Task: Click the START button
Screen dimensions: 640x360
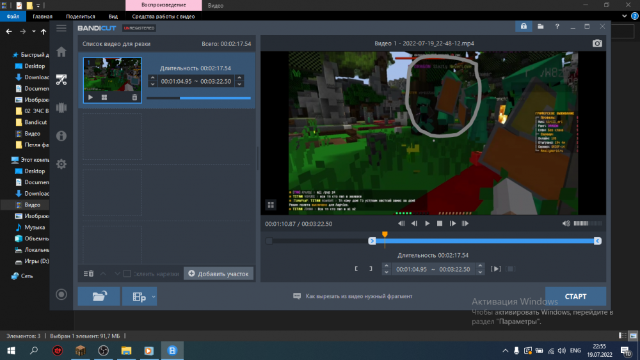Action: coord(575,297)
